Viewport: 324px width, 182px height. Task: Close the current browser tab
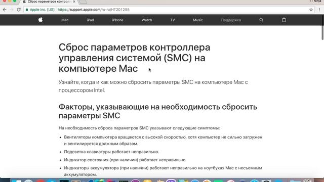tap(74, 2)
